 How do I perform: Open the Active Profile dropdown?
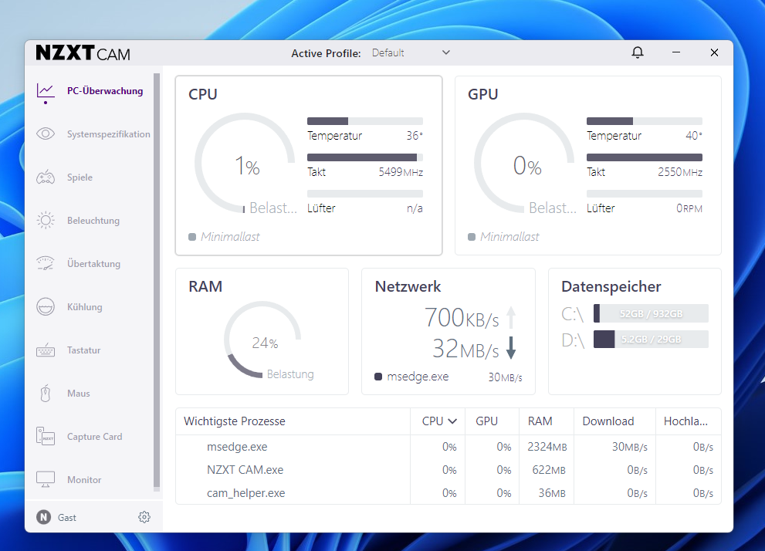pos(411,52)
